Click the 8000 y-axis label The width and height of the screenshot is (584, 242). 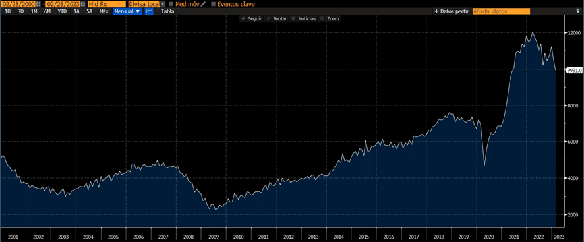click(x=574, y=106)
